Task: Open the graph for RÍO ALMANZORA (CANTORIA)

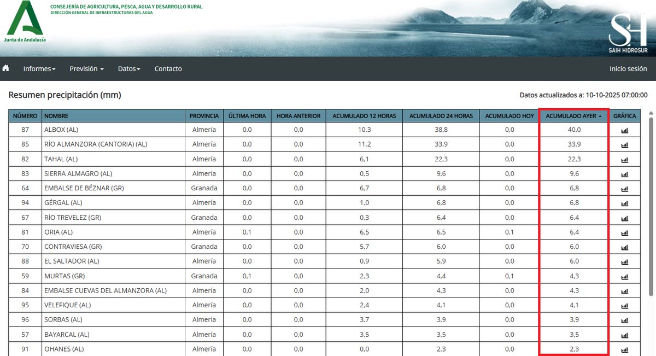Action: pyautogui.click(x=624, y=144)
